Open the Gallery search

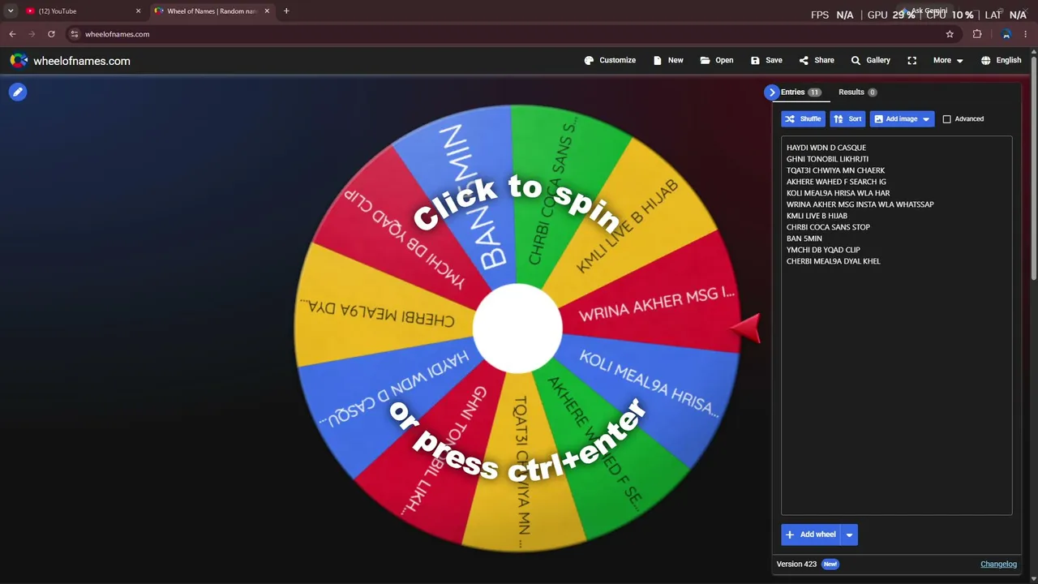(x=870, y=60)
